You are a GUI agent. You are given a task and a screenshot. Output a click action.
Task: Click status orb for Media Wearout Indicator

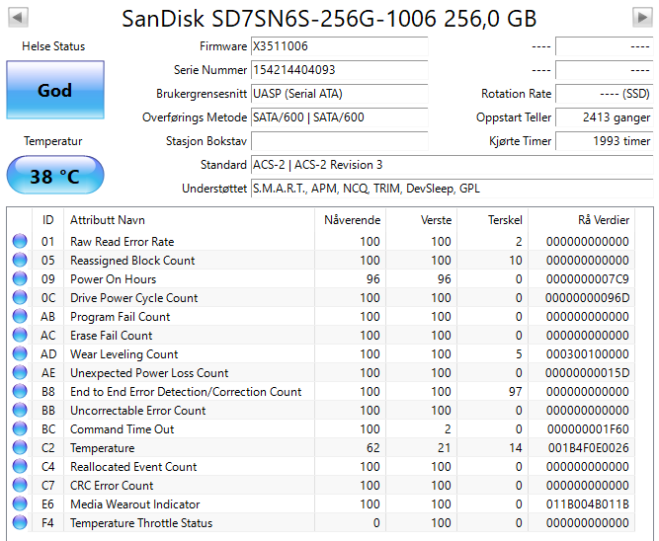[20, 503]
